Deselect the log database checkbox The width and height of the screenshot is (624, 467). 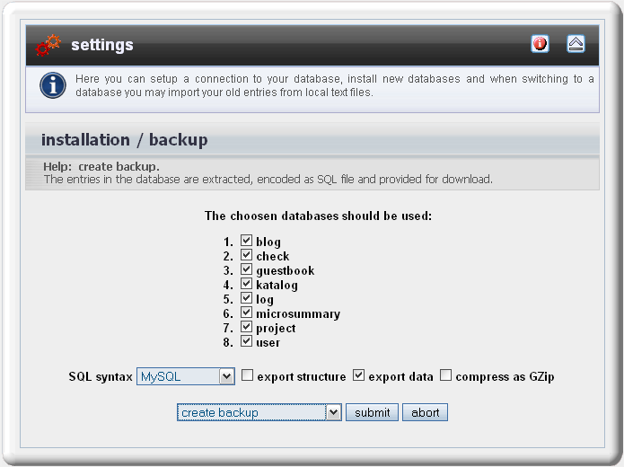(x=246, y=298)
